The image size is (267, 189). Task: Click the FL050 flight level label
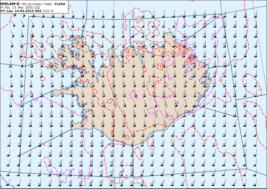click(60, 4)
